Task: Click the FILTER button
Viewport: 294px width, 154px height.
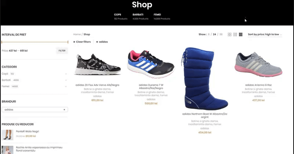Action: pyautogui.click(x=62, y=51)
